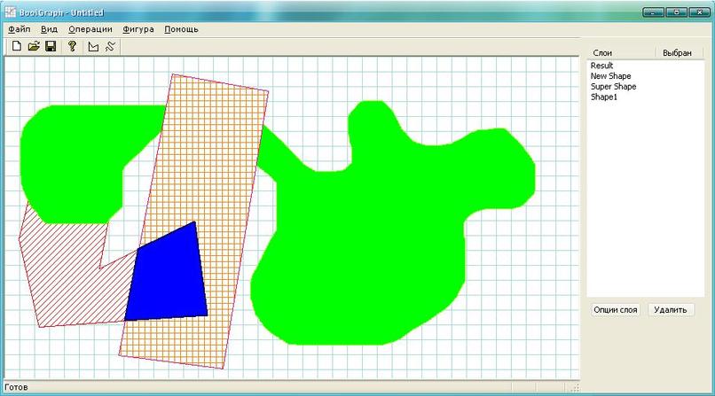Close the BoolGraph window
This screenshot has height=396, width=715.
[700, 12]
